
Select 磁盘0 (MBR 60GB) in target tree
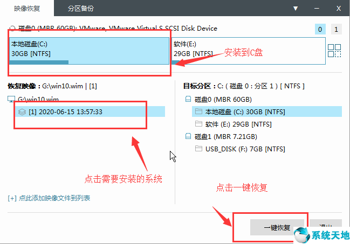click(223, 99)
